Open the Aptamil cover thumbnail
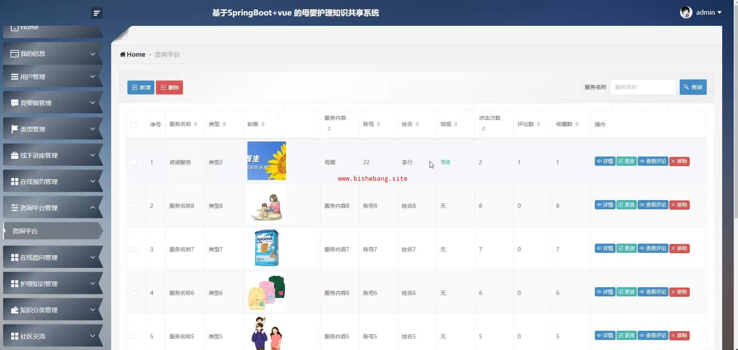The height and width of the screenshot is (350, 738). point(267,248)
